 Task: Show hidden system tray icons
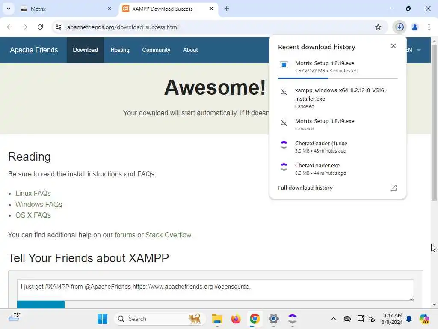(x=334, y=319)
